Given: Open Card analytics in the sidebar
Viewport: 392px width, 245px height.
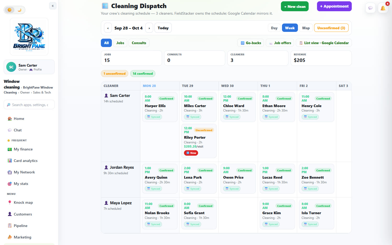Looking at the screenshot, I should tap(29, 161).
